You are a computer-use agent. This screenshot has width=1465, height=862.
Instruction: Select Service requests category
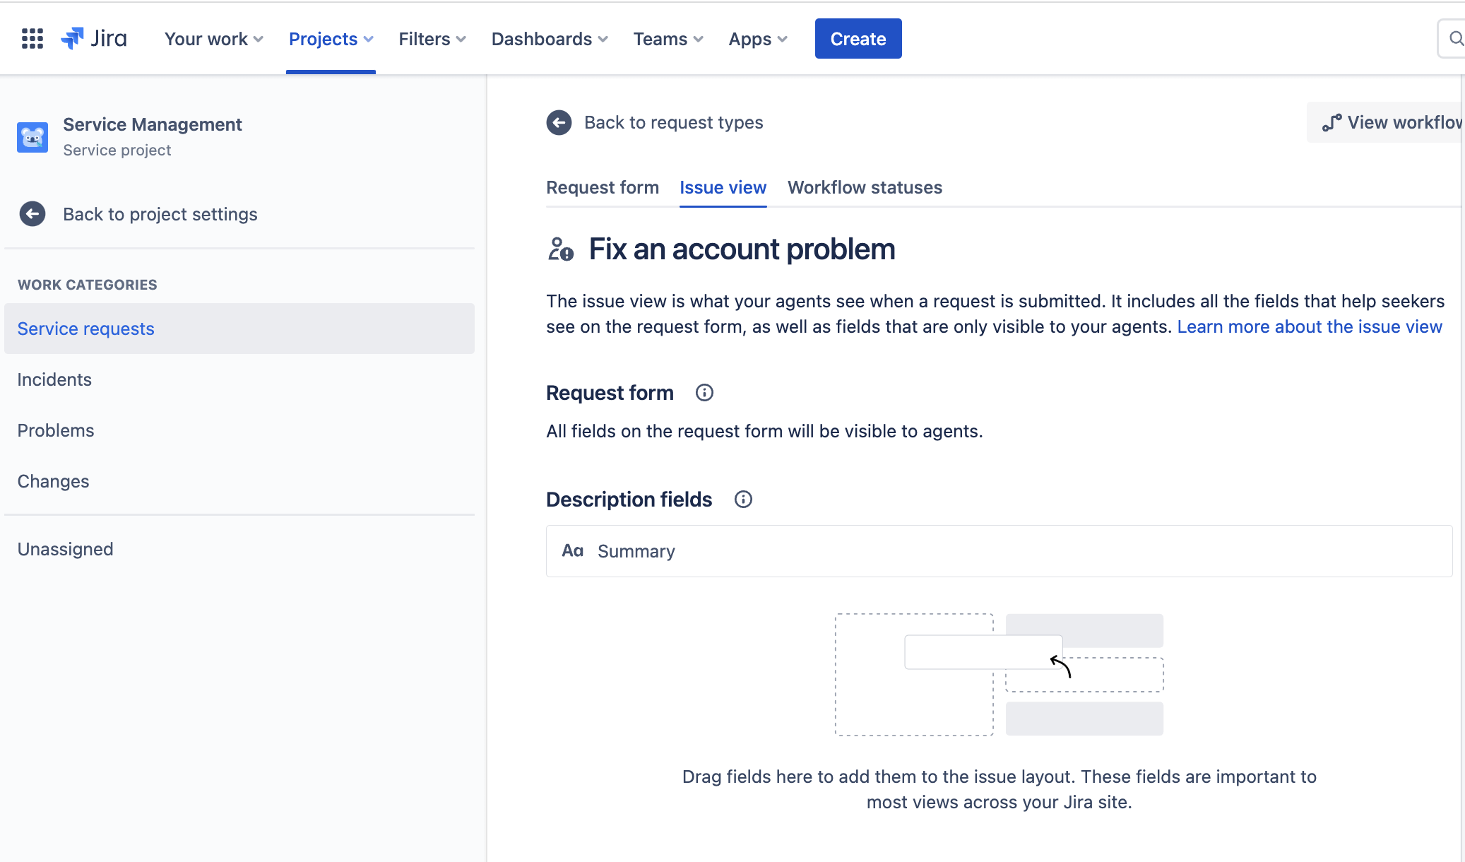pyautogui.click(x=239, y=329)
